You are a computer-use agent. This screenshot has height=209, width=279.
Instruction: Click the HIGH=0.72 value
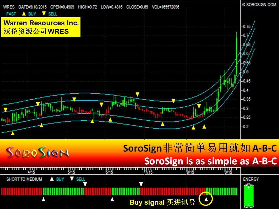pos(87,7)
